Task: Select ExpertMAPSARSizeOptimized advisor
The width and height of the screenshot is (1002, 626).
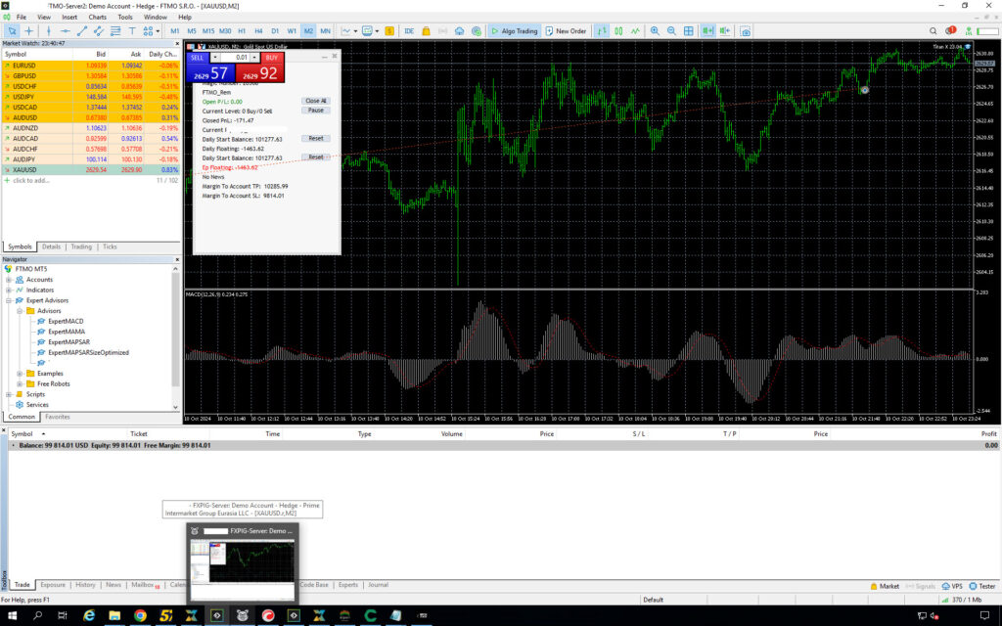Action: 88,352
